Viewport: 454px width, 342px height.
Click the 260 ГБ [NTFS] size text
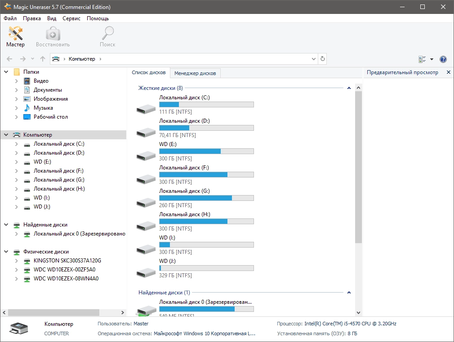pyautogui.click(x=175, y=205)
